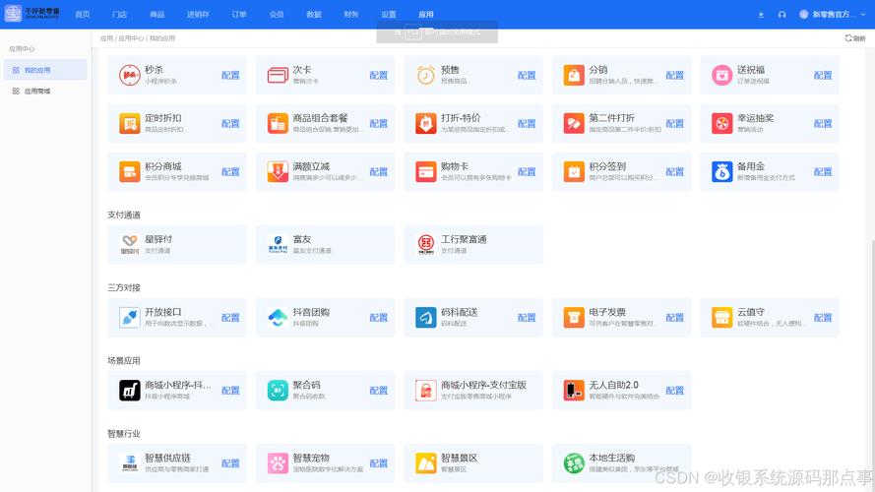Click the download icon in top bar

tap(761, 15)
